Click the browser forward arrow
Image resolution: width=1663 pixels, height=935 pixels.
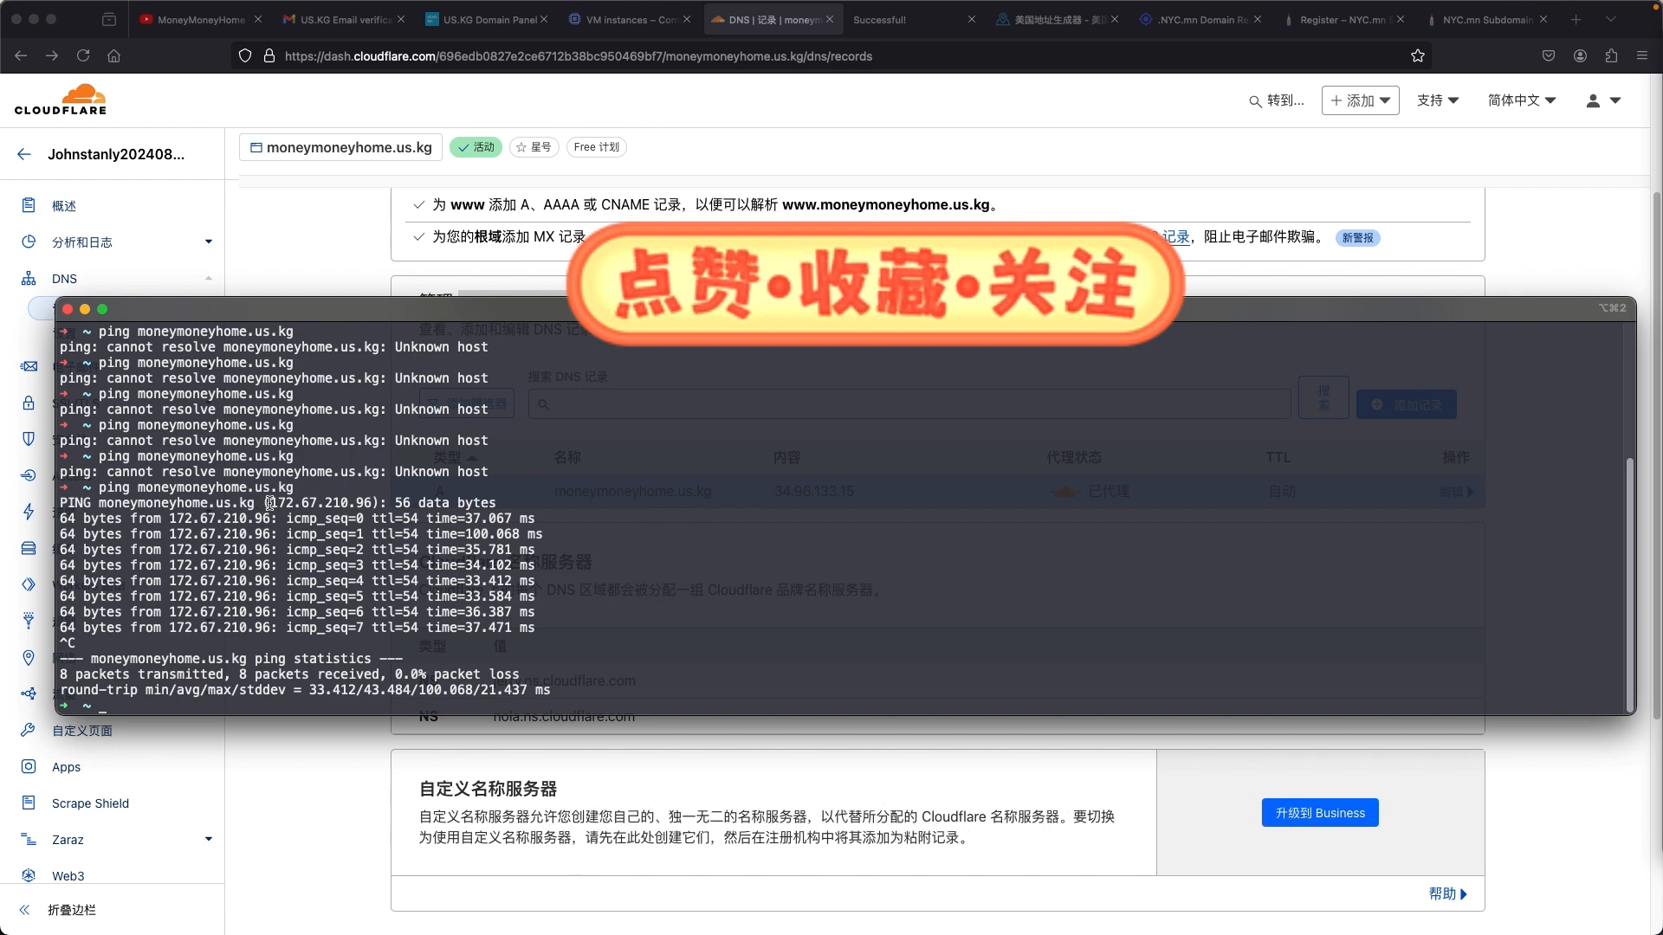click(x=52, y=55)
